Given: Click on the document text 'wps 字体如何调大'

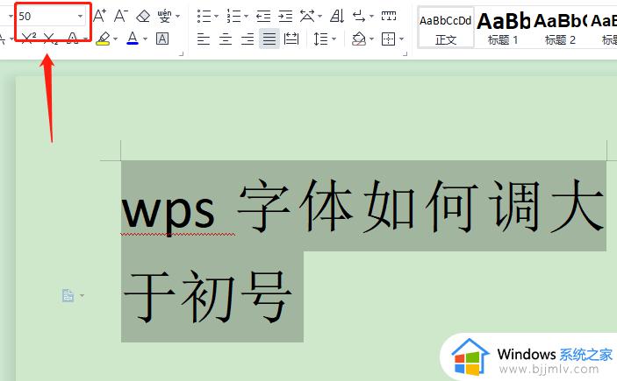Looking at the screenshot, I should (x=362, y=206).
